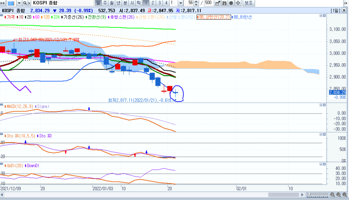349x200 pixels.
Task: Click the 선행스팬2(52) legend label
Action: [x=181, y=17]
